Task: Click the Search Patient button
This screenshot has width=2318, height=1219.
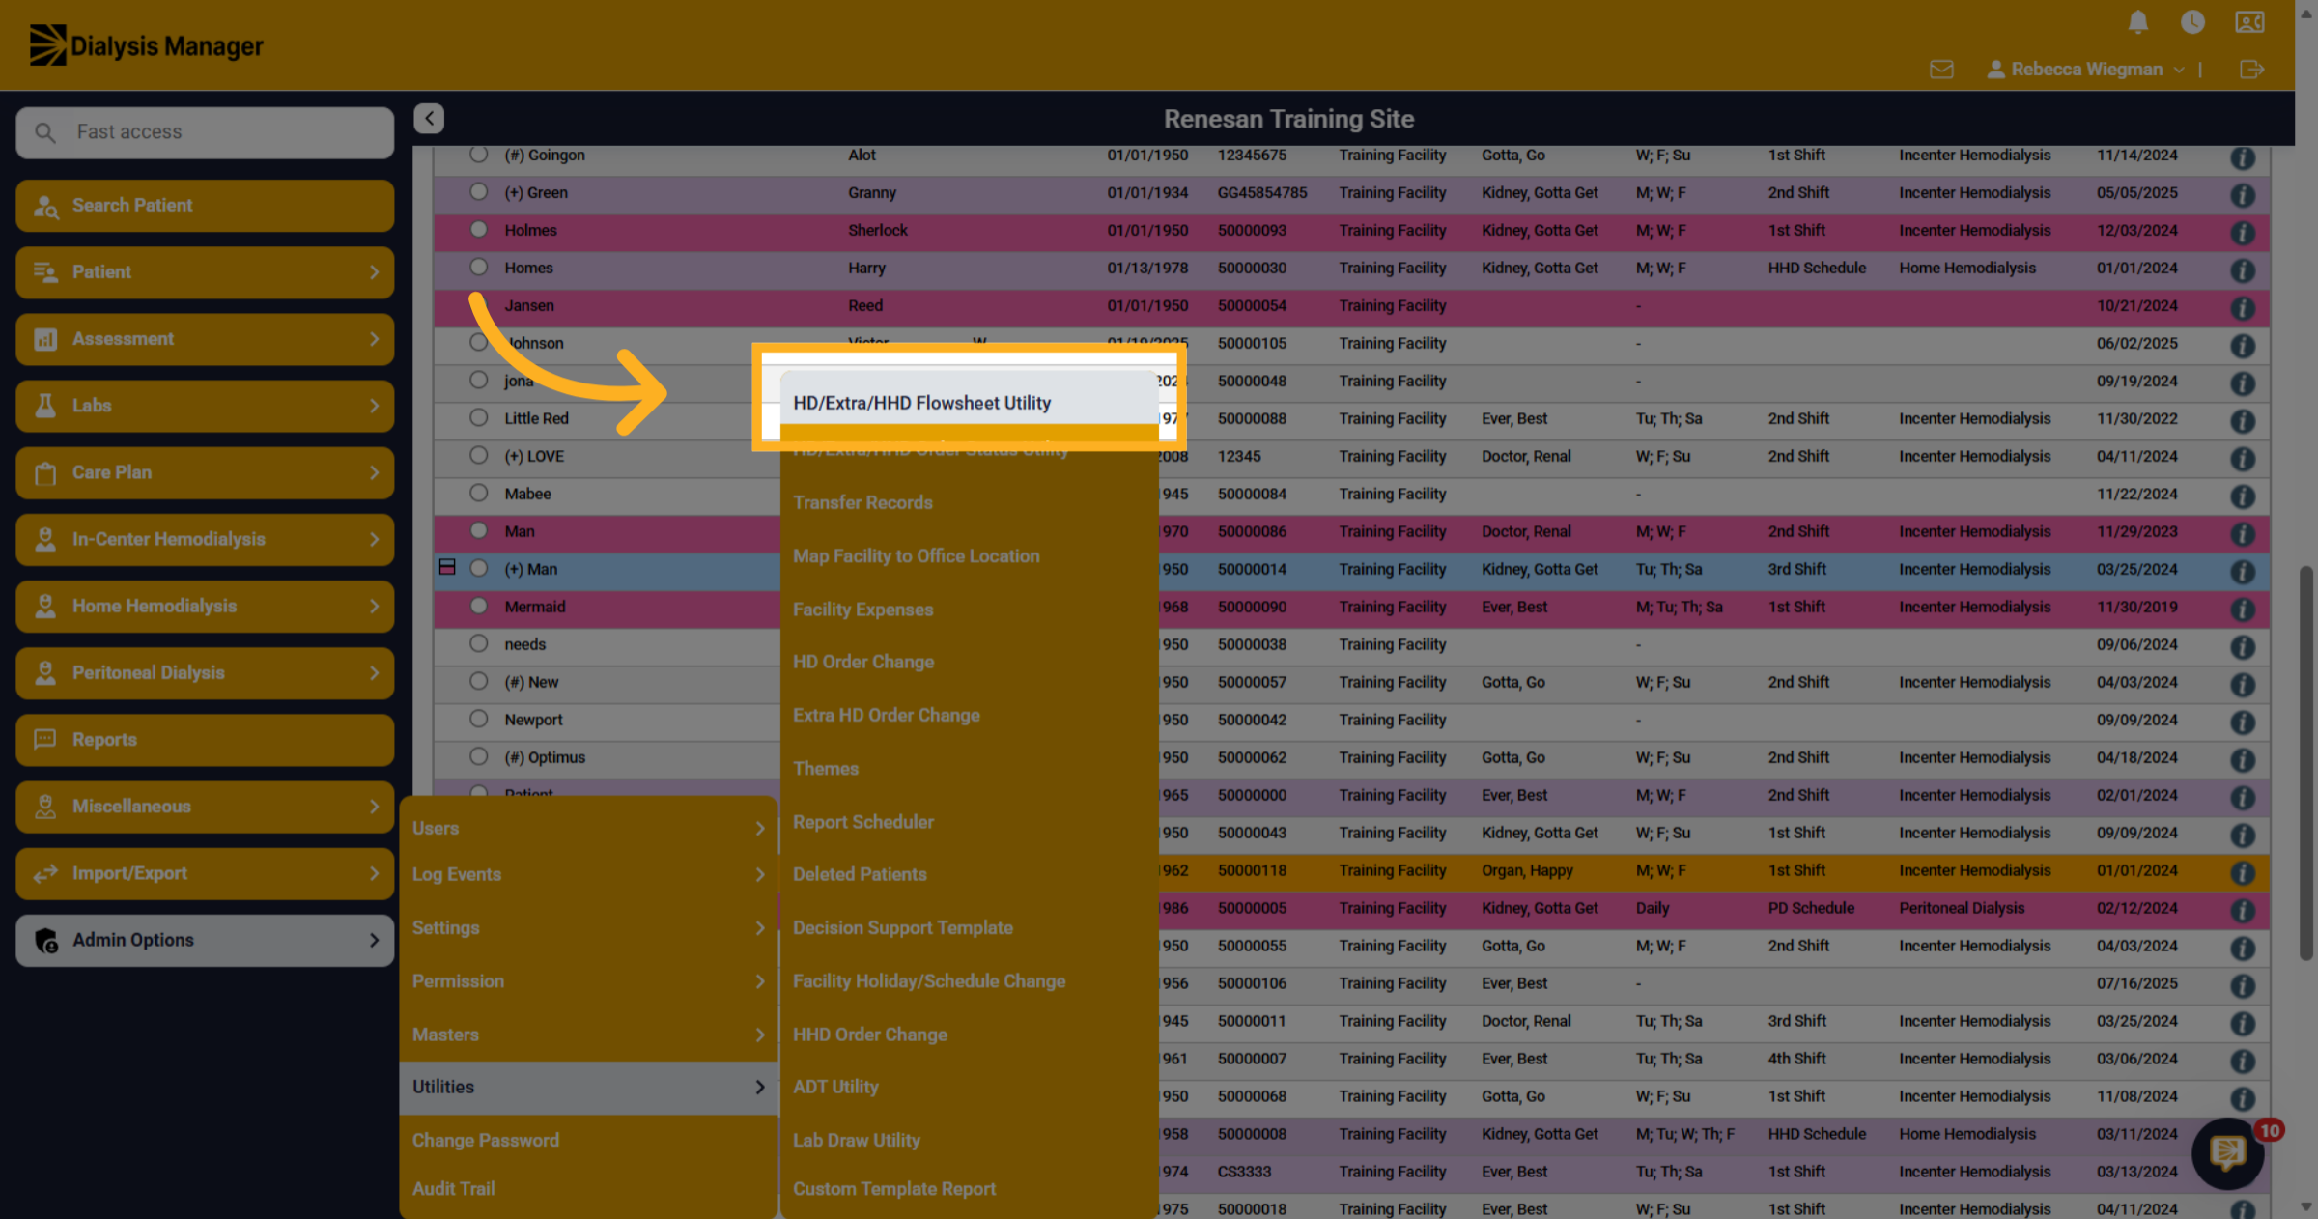Action: point(205,206)
